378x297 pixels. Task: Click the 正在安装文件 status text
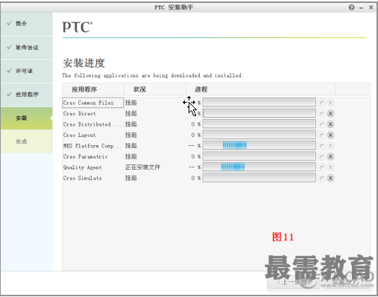tap(142, 167)
